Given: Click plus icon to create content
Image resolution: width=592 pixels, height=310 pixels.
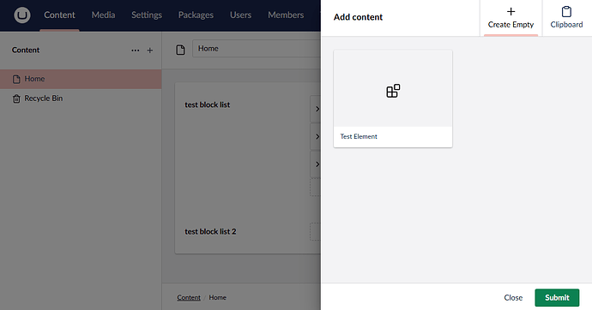Looking at the screenshot, I should (x=150, y=51).
